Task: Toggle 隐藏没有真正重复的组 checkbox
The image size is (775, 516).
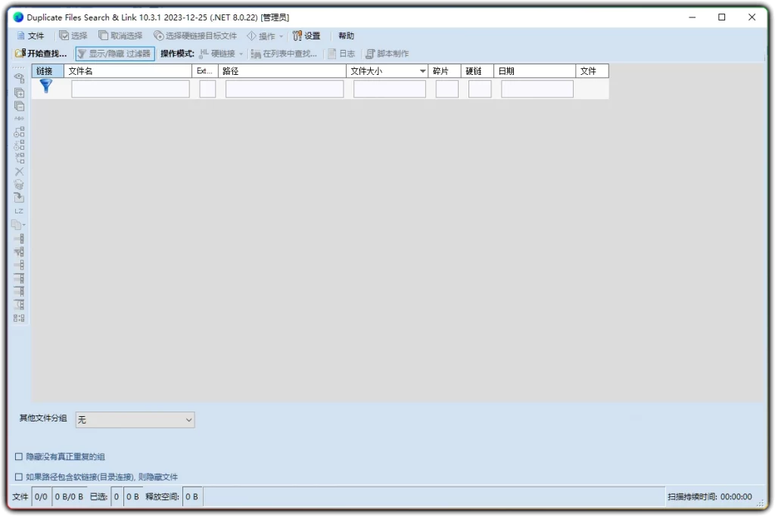Action: click(x=19, y=457)
